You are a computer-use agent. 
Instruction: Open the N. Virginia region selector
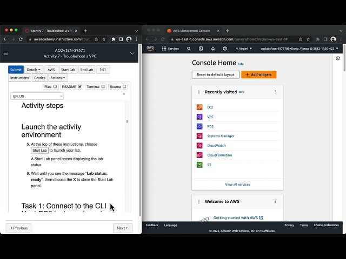coord(243,49)
